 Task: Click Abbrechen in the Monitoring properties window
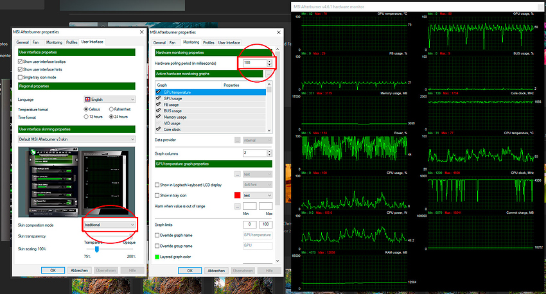[216, 271]
